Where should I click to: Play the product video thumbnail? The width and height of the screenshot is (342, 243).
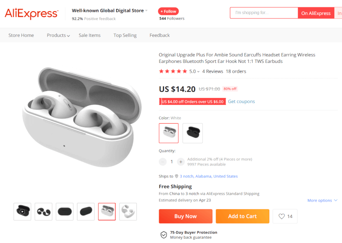click(22, 211)
